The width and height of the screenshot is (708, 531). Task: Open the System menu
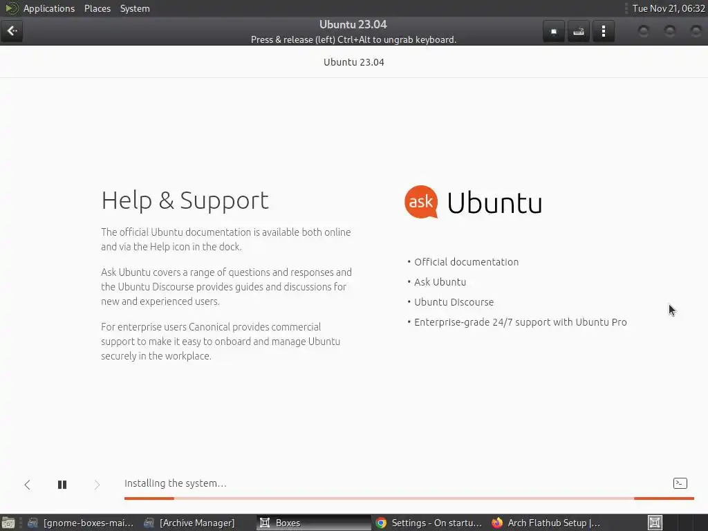pyautogui.click(x=135, y=8)
